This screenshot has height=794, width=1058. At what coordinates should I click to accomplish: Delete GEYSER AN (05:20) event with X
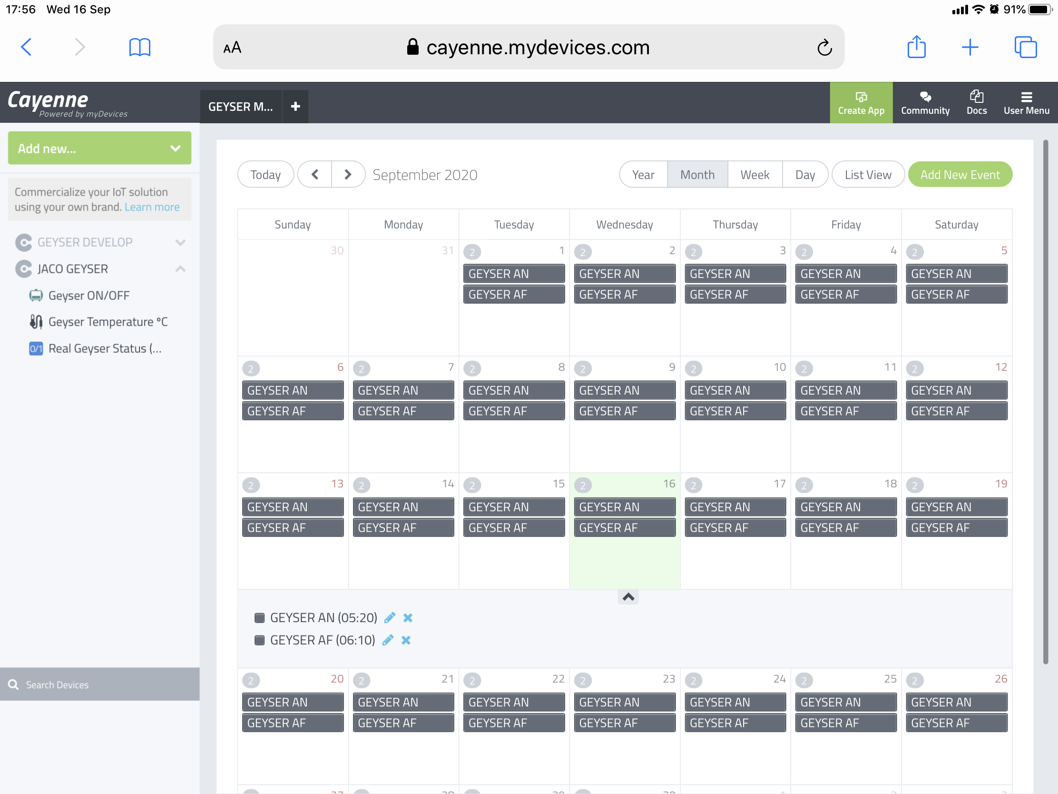tap(408, 617)
